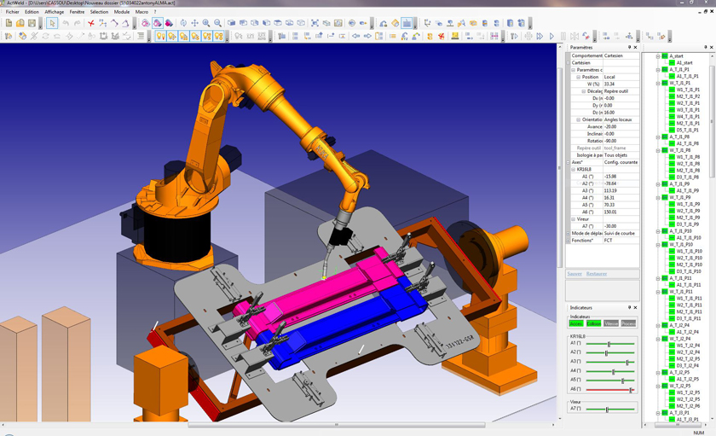Click the New document icon
The width and height of the screenshot is (716, 436).
(x=9, y=23)
